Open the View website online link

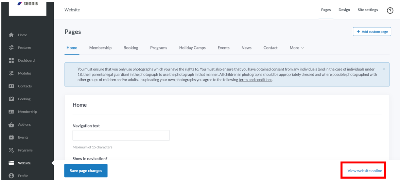pyautogui.click(x=365, y=171)
